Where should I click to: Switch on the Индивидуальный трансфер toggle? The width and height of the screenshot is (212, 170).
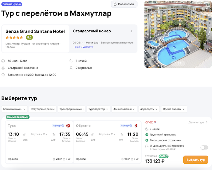click(x=204, y=147)
